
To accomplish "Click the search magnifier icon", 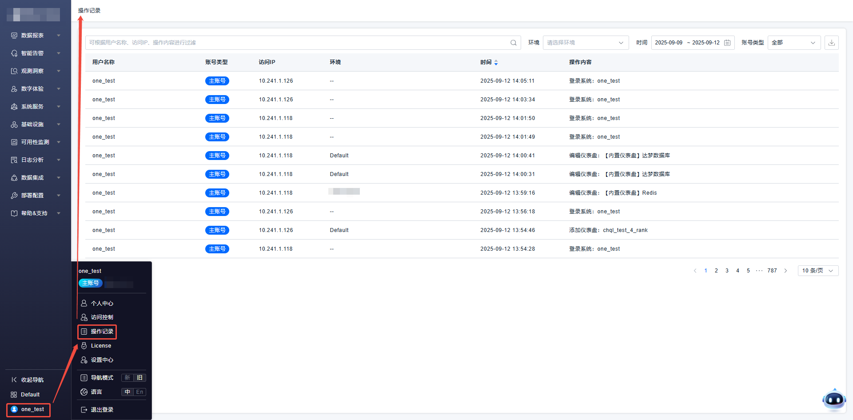I will pyautogui.click(x=513, y=43).
